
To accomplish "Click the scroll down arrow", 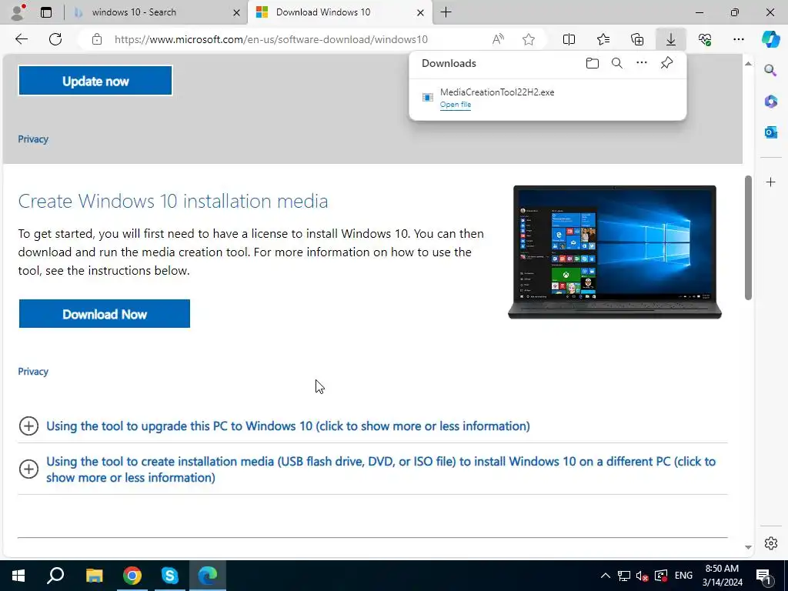I will click(x=748, y=547).
